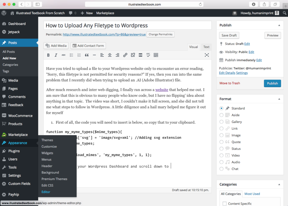Image resolution: width=288 pixels, height=206 pixels.
Task: Click inside the post title field
Action: 127,25
